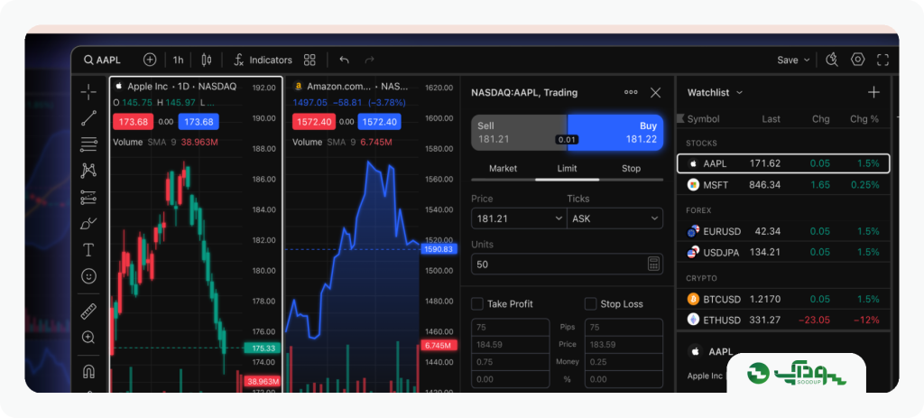924x418 pixels.
Task: Switch to the Market order tab
Action: click(503, 169)
